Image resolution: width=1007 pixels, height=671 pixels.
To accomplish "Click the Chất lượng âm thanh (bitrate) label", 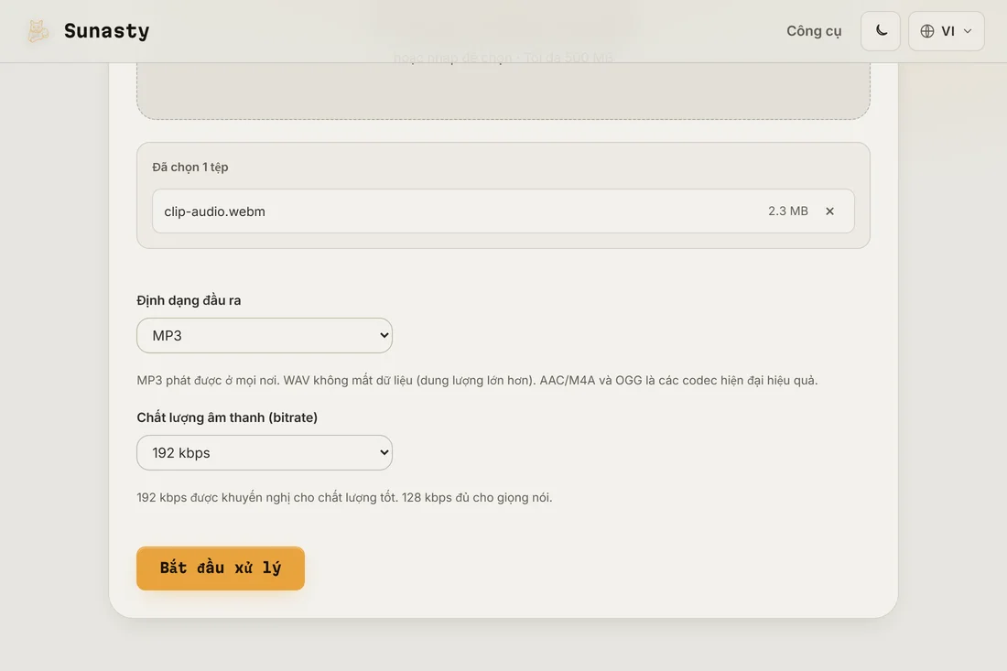I will 227,417.
